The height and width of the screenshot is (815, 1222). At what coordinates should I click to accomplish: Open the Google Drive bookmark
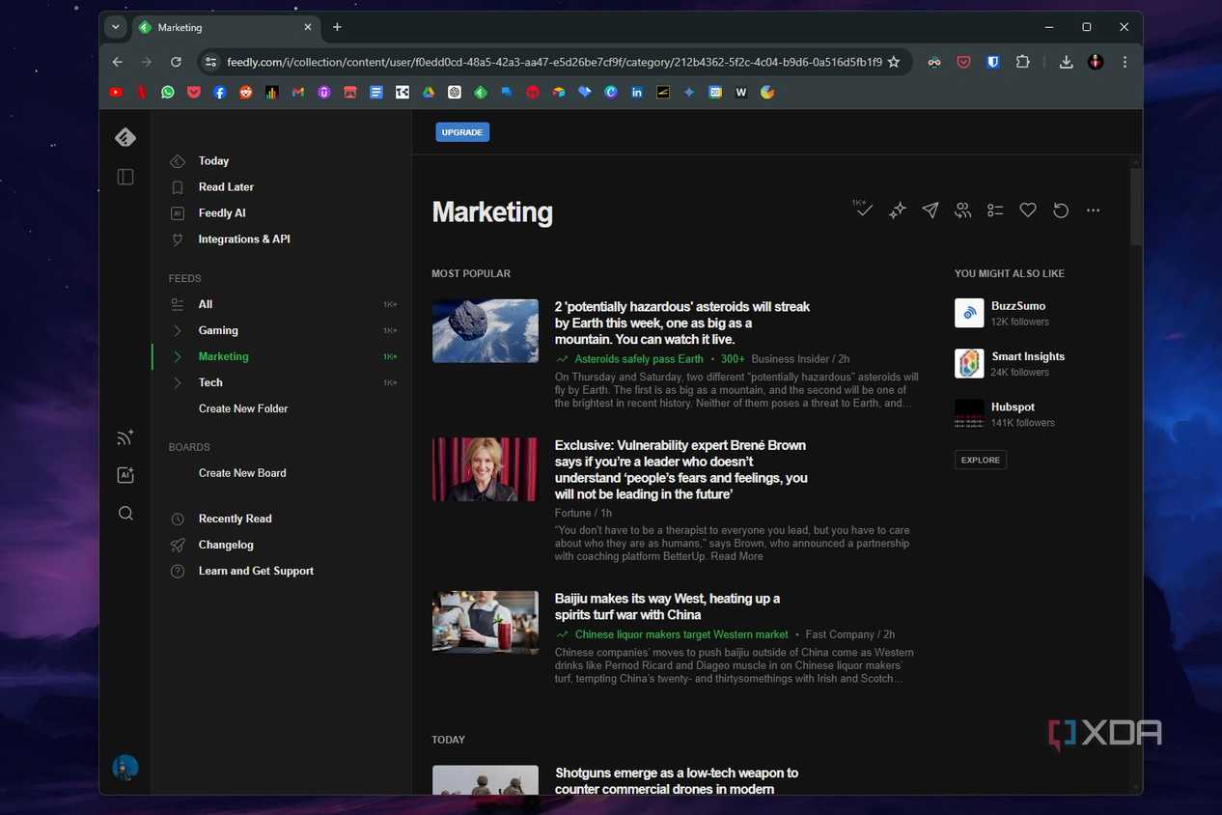[429, 93]
